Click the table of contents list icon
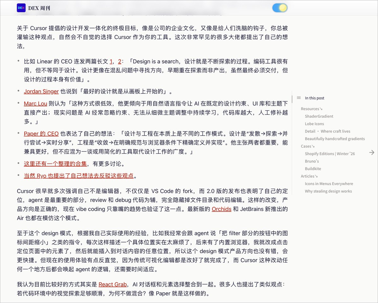This screenshot has width=378, height=303. pyautogui.click(x=299, y=98)
